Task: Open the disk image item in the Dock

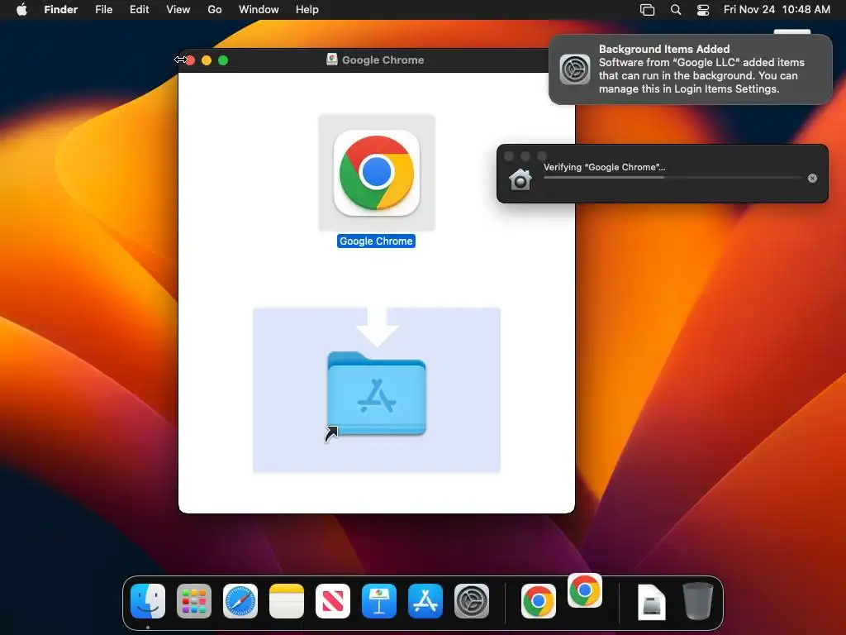Action: point(651,602)
